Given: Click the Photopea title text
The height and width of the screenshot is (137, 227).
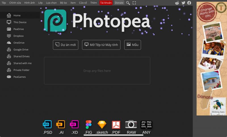Looking at the screenshot, I should [111, 22].
